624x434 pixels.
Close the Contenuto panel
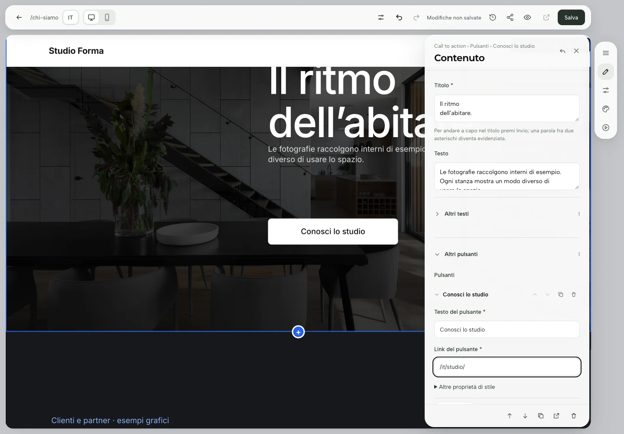[576, 51]
